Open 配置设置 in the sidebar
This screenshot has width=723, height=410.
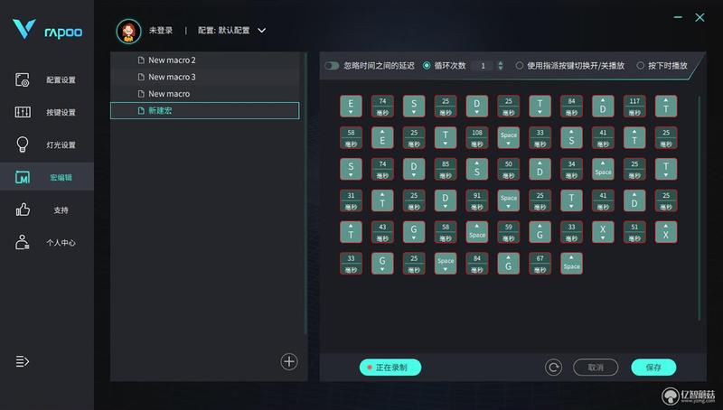tap(46, 79)
